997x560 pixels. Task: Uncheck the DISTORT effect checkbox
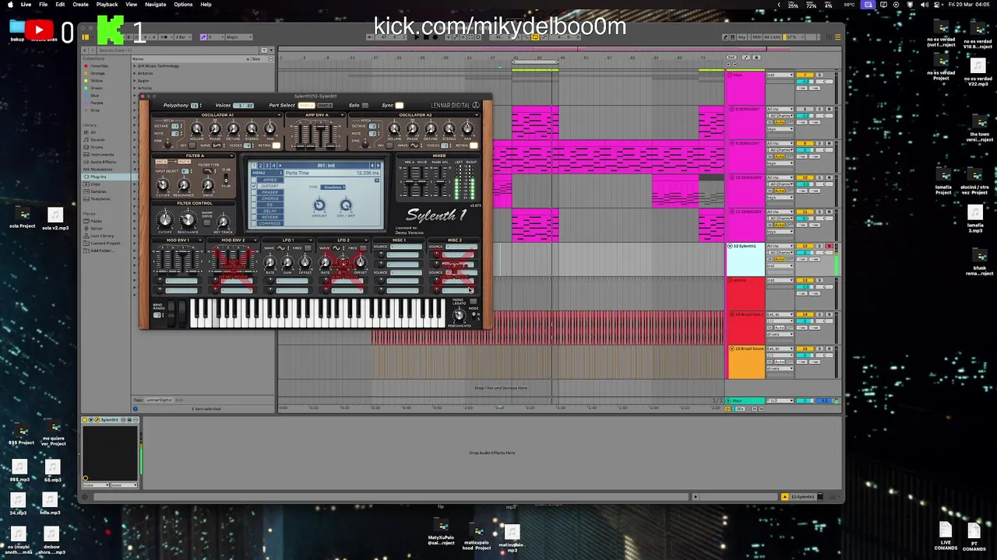254,187
